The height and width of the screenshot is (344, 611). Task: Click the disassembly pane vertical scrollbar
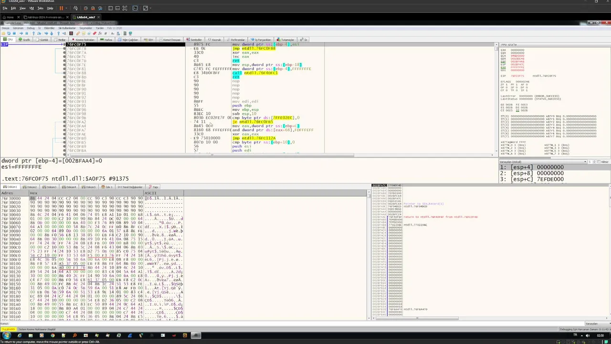tap(496, 98)
